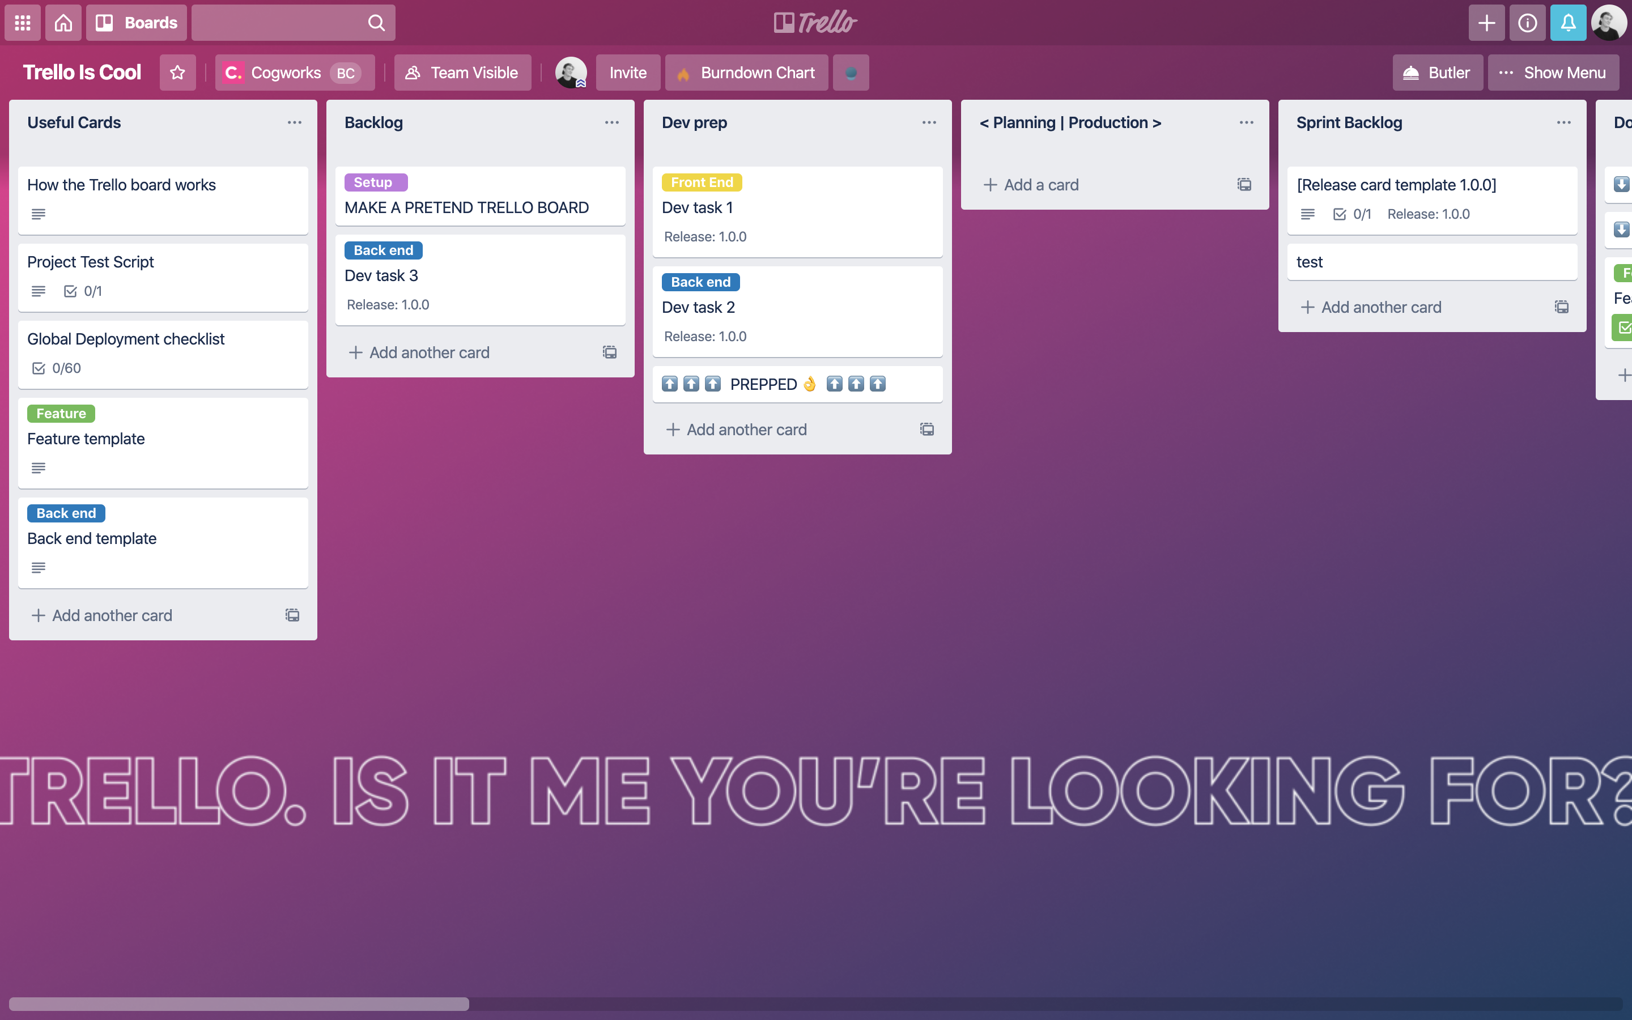The image size is (1632, 1020).
Task: Open the test card
Action: click(1433, 262)
